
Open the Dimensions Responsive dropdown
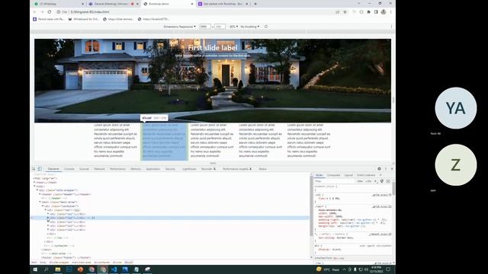[180, 27]
